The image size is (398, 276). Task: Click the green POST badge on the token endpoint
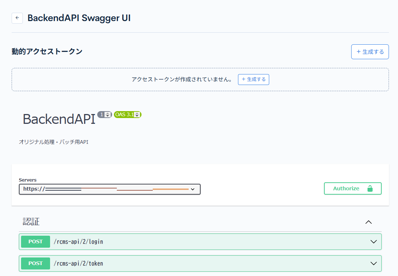[x=35, y=263]
